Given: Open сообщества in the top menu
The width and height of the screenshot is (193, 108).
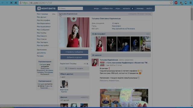Looking at the screenshot, I should [x=107, y=8].
